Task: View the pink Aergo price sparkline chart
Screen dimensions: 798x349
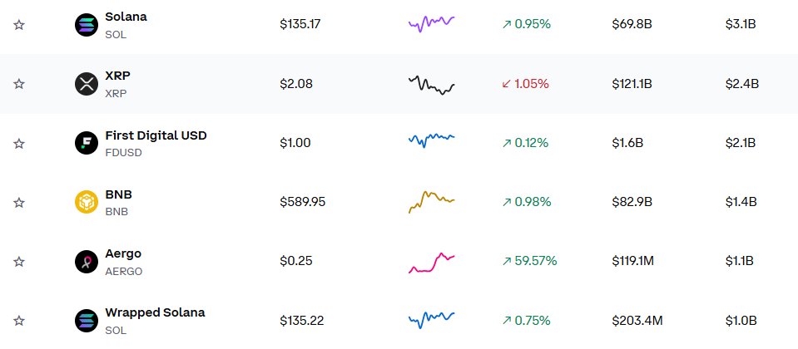Action: [431, 262]
